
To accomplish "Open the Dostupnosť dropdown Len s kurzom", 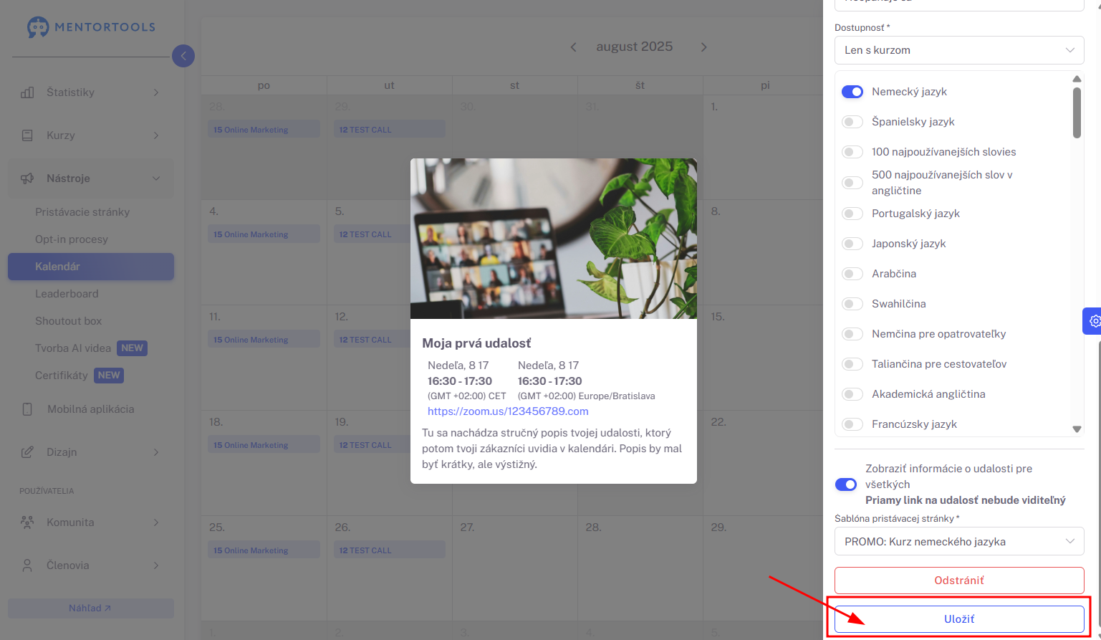I will (x=959, y=50).
